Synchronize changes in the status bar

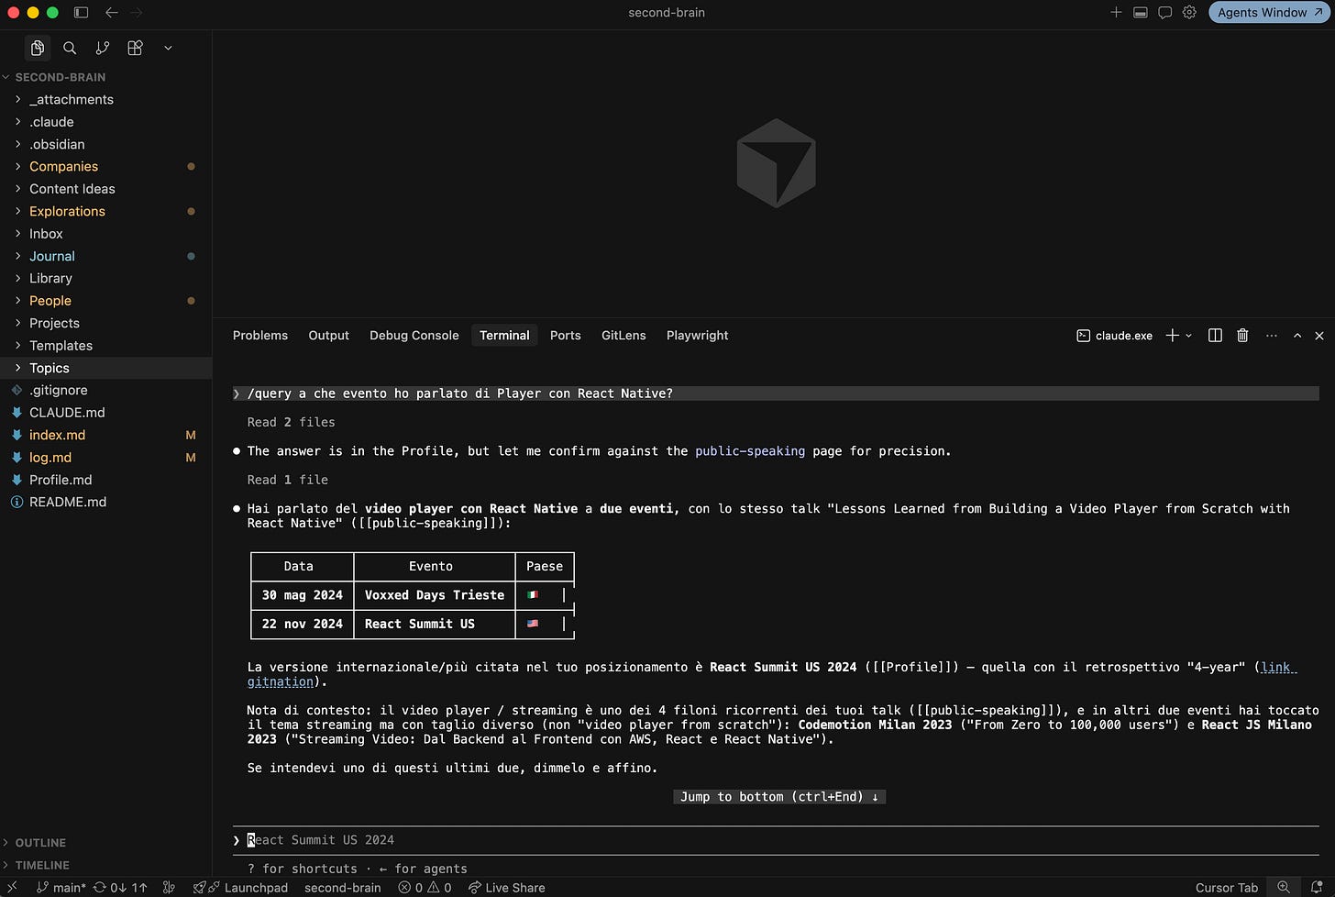[120, 888]
